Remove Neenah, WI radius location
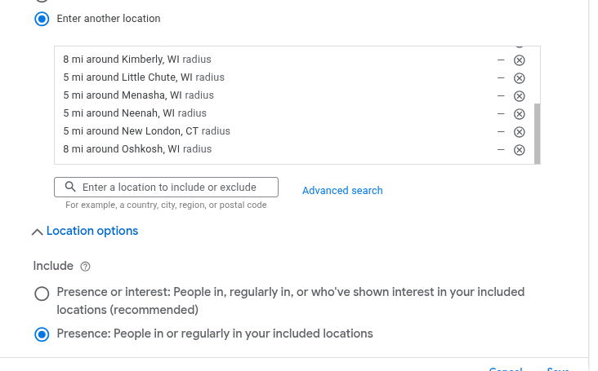The image size is (598, 371). click(519, 114)
